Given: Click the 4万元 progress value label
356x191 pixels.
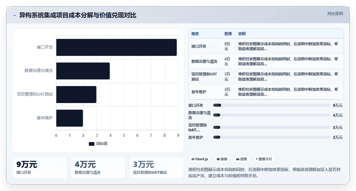Looking at the screenshot, I should point(338,115).
